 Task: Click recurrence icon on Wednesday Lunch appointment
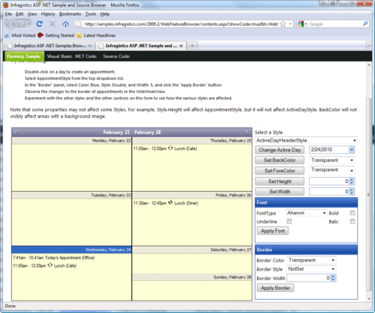coord(50,265)
